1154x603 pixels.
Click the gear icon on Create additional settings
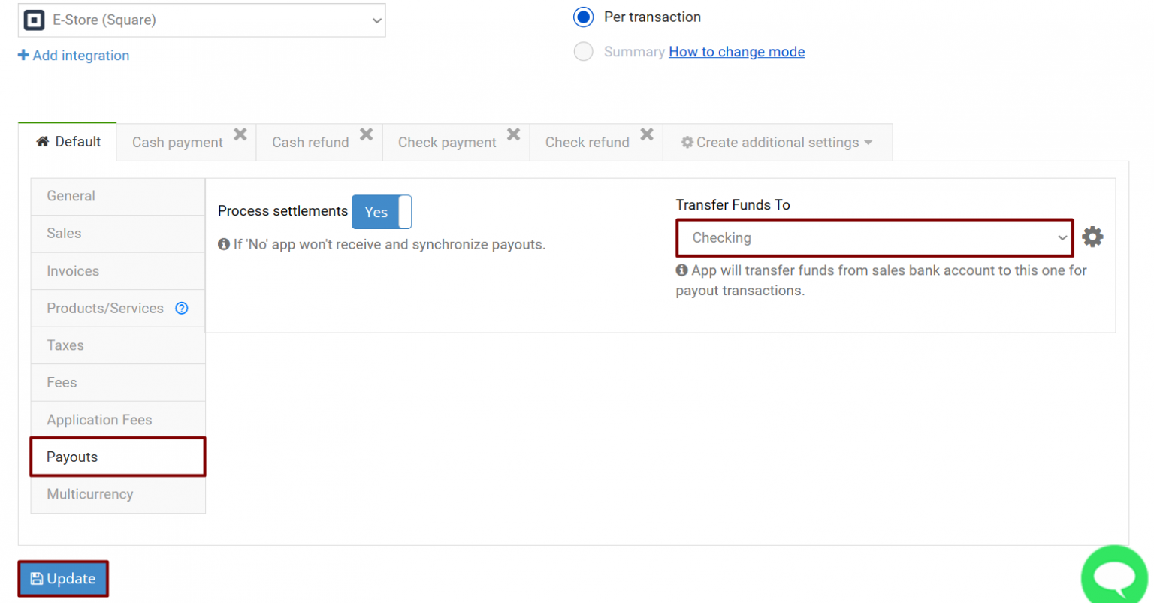(688, 142)
